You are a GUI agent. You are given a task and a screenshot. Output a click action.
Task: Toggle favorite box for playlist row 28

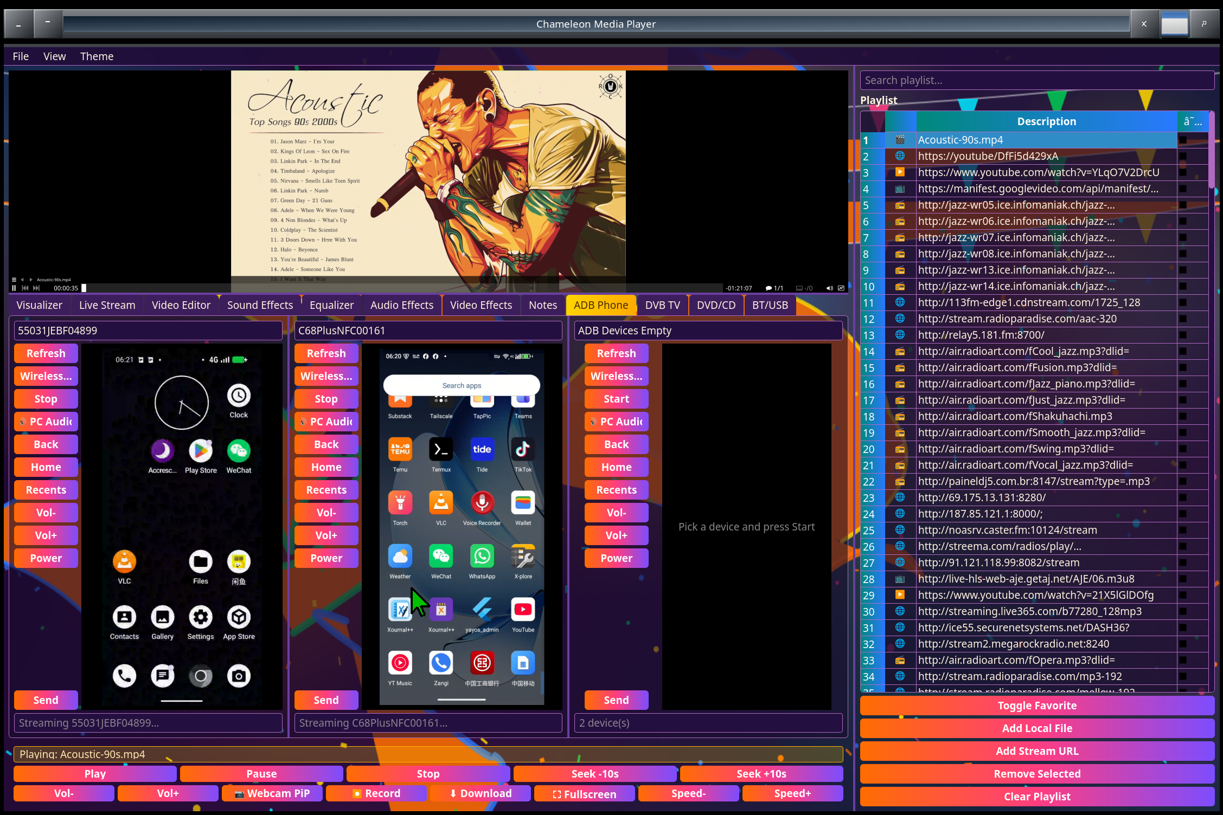pos(1183,579)
